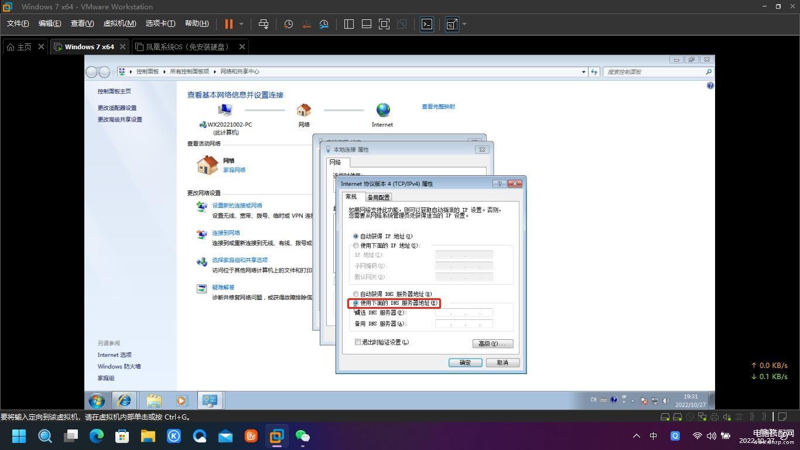
Task: Click VMware status bar sound card icon
Action: tap(727, 417)
